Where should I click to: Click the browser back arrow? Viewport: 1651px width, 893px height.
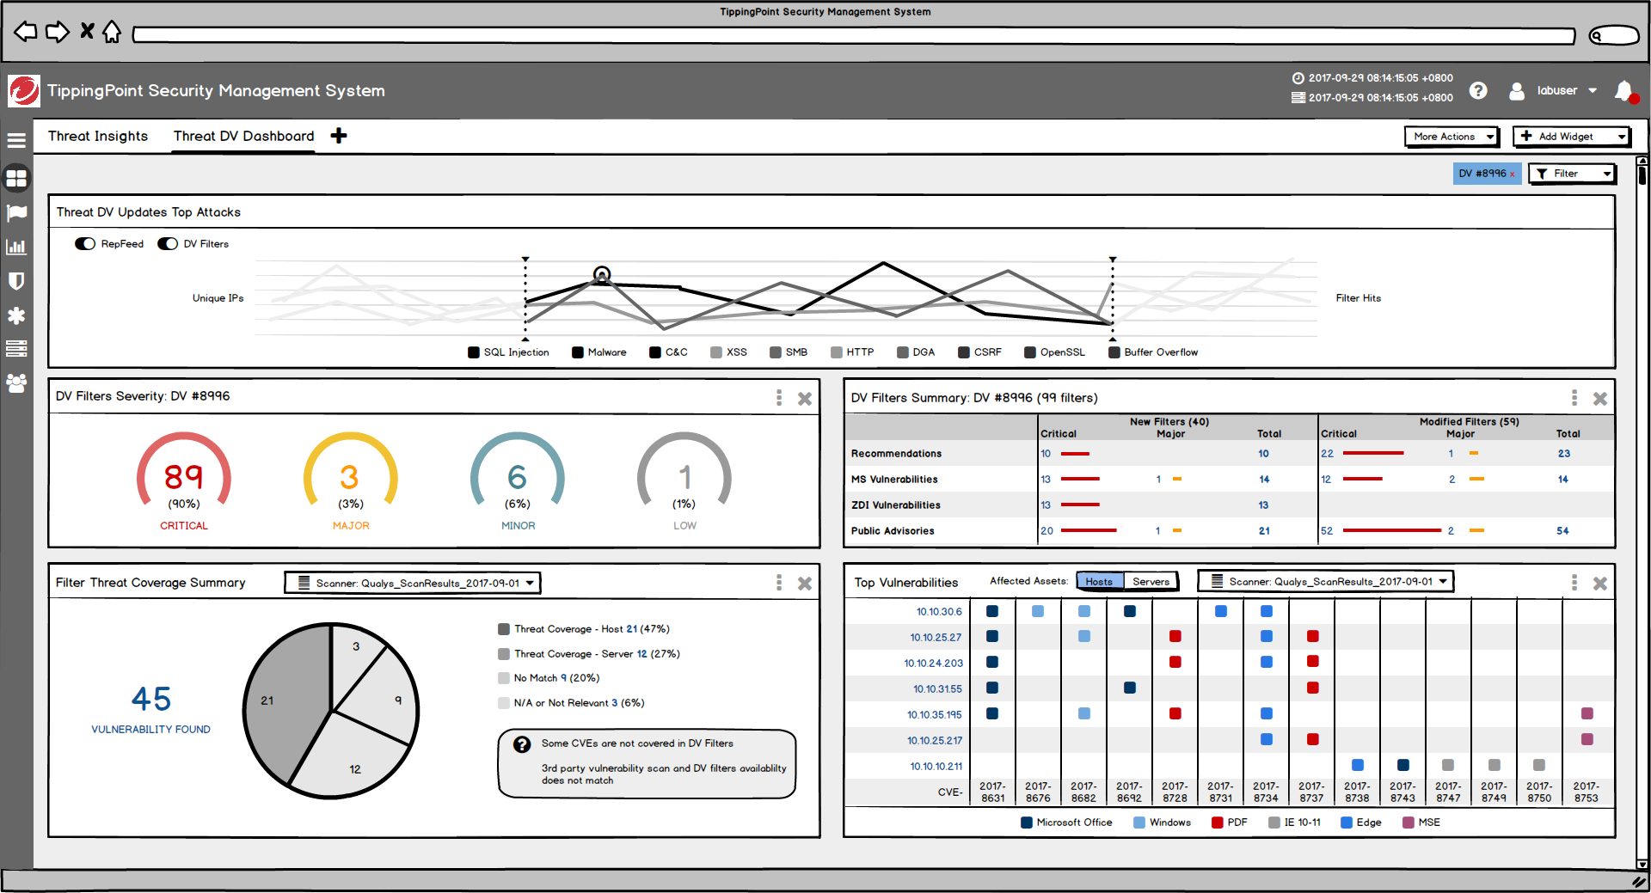(26, 33)
